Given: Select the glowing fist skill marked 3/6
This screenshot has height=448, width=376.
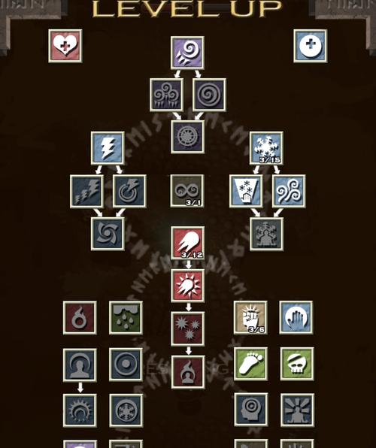Looking at the screenshot, I should (x=250, y=317).
